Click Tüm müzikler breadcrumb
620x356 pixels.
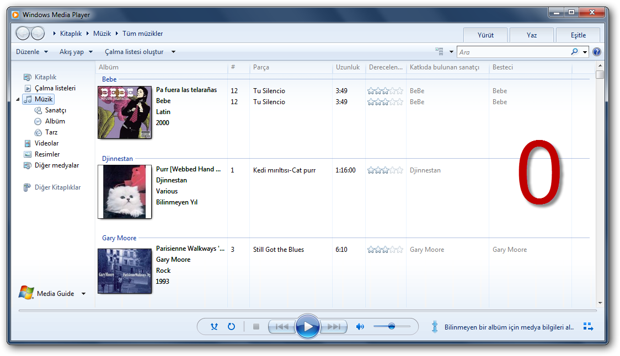coord(142,34)
